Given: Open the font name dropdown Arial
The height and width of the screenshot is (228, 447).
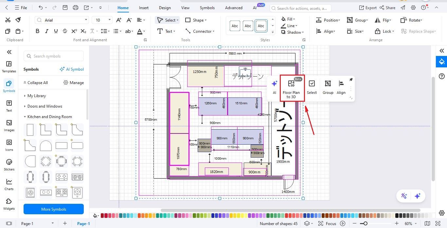Looking at the screenshot, I should pyautogui.click(x=62, y=20).
